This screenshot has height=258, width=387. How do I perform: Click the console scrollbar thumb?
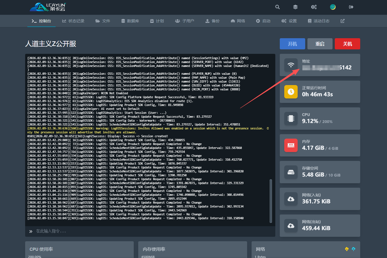click(x=271, y=201)
